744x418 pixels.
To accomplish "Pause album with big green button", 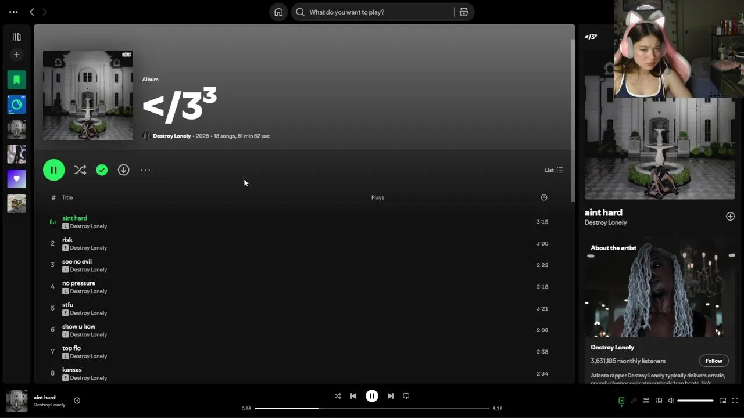I will tap(53, 170).
